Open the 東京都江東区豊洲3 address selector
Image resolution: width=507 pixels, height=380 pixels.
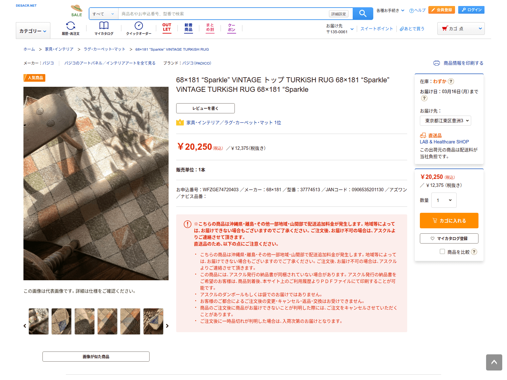(x=445, y=121)
